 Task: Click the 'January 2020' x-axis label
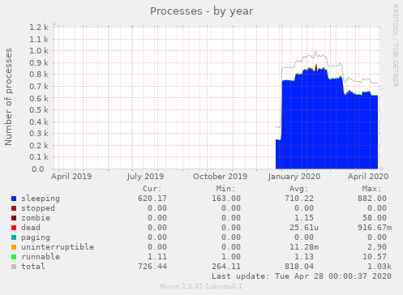(294, 177)
